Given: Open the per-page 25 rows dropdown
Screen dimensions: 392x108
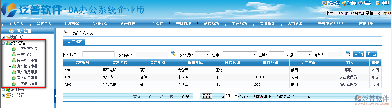Looking at the screenshot, I should pos(231,96).
